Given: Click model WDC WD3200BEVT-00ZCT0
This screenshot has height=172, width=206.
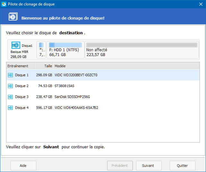Looking at the screenshot, I should tap(76, 75).
